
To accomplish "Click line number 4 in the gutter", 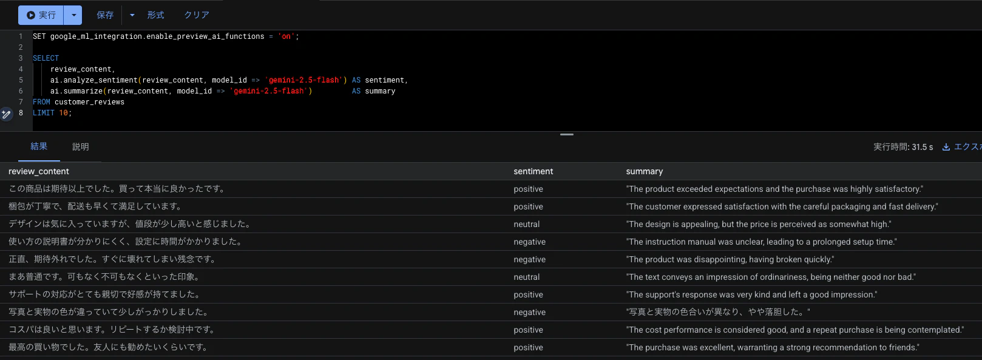I will [21, 69].
